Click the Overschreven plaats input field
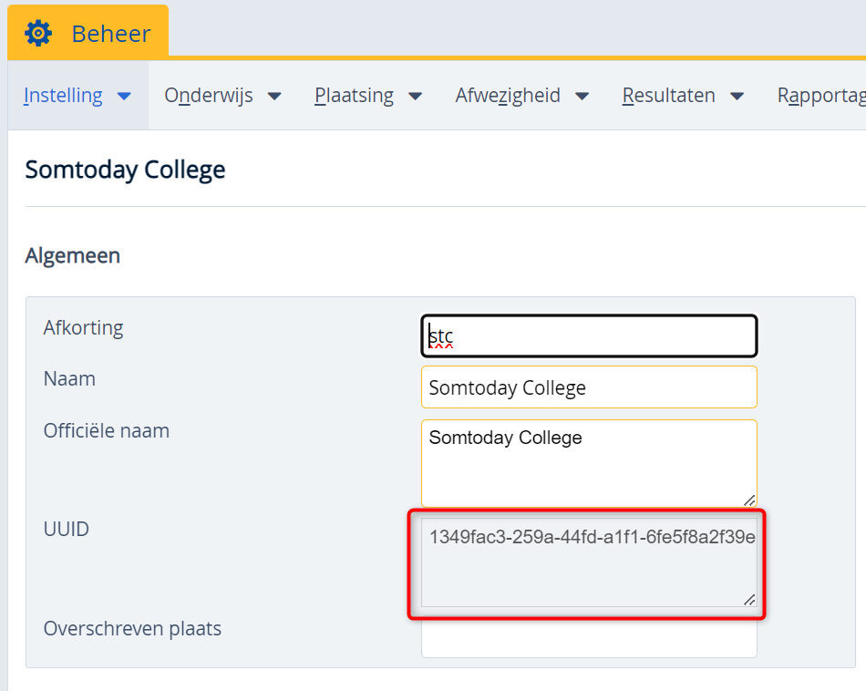The height and width of the screenshot is (691, 866). (589, 638)
